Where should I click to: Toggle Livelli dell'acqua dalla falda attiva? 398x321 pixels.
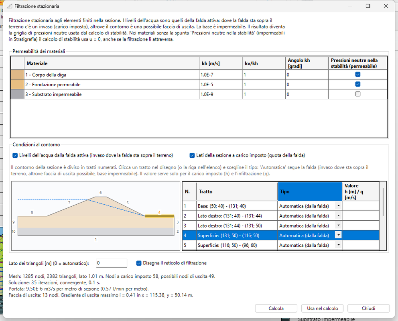click(x=15, y=155)
